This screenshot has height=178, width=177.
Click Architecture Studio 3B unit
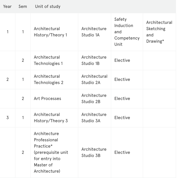coord(94,152)
